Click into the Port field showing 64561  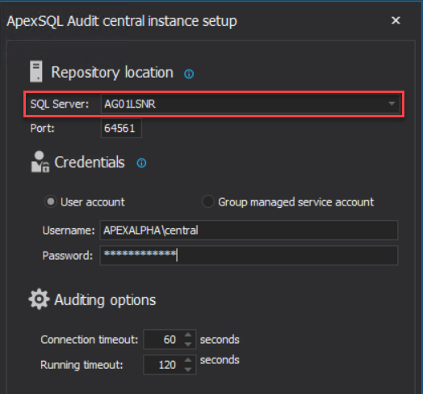121,128
